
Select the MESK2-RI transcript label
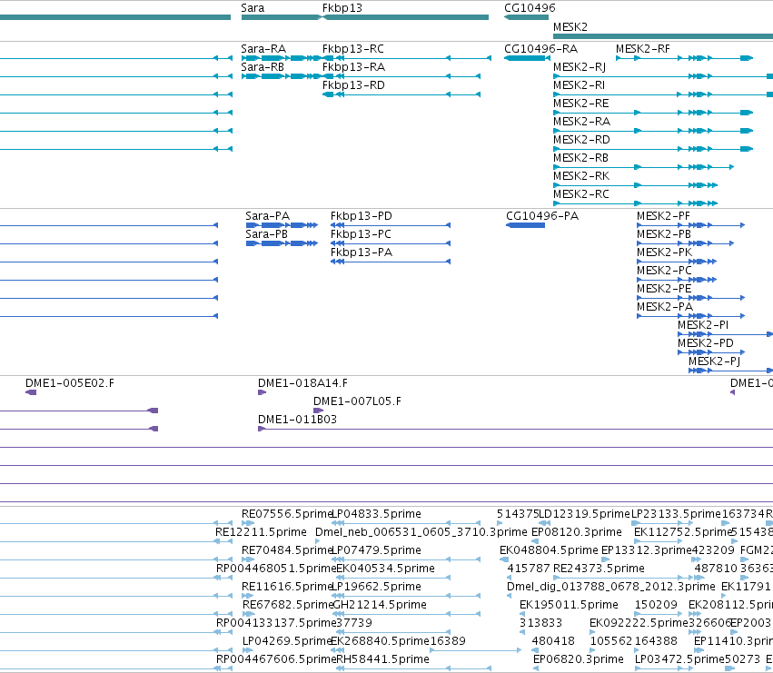point(579,85)
